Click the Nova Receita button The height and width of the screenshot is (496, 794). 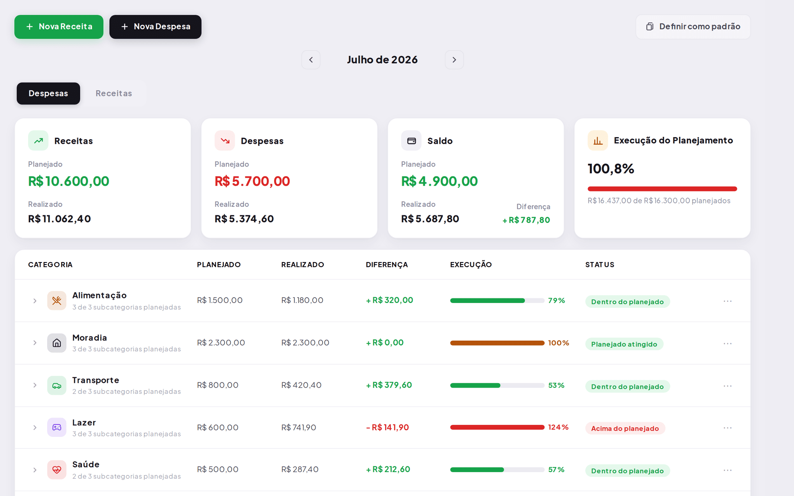(59, 27)
